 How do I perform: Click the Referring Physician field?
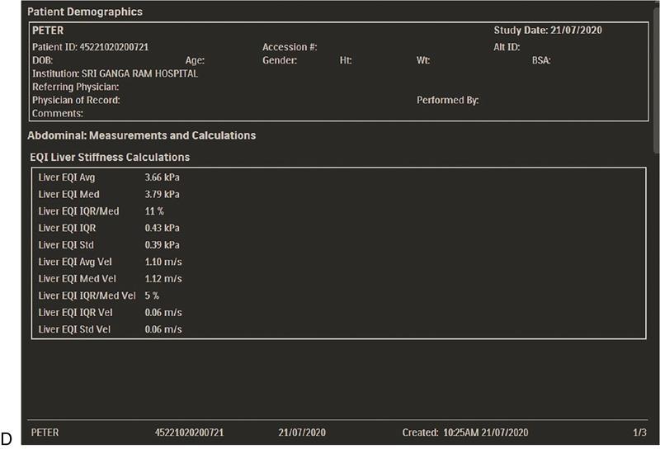[76, 87]
